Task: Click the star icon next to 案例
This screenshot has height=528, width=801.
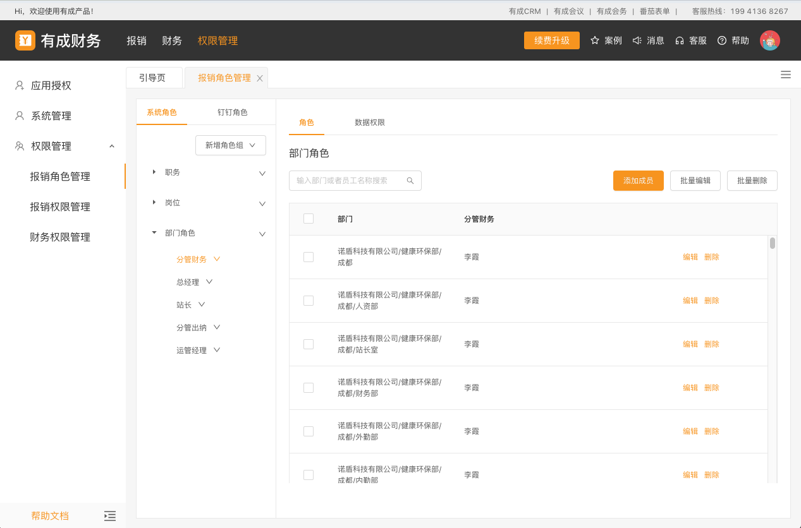Action: point(593,40)
